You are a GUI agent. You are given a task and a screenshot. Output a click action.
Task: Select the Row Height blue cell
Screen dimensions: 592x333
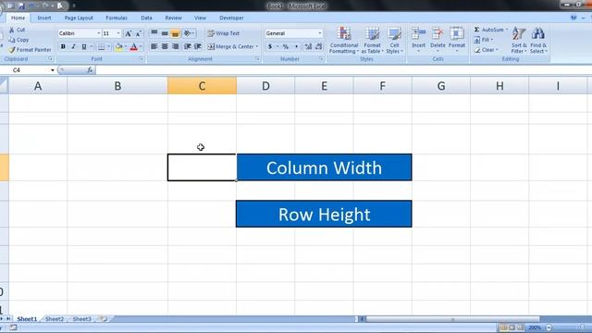point(324,214)
